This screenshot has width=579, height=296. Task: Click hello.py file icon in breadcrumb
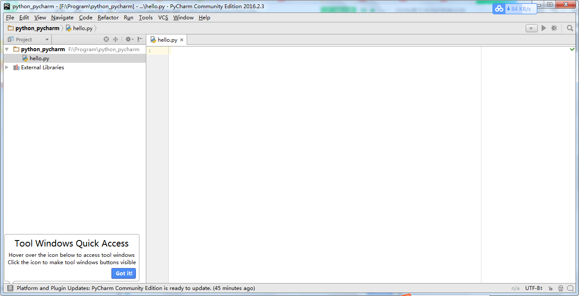click(68, 28)
